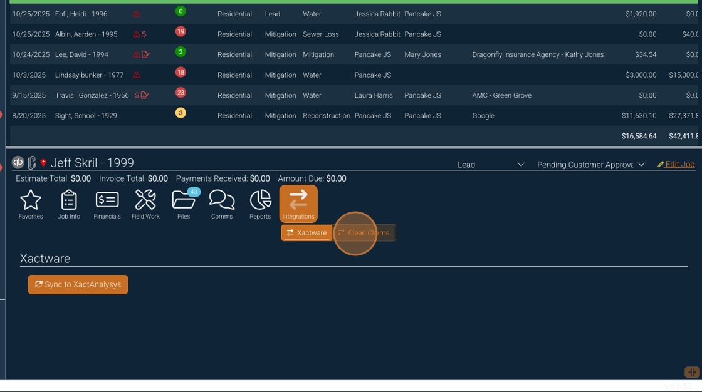Click the edit note icon on Lee, David row
Screen dimensions: 702x392
[x=145, y=54]
